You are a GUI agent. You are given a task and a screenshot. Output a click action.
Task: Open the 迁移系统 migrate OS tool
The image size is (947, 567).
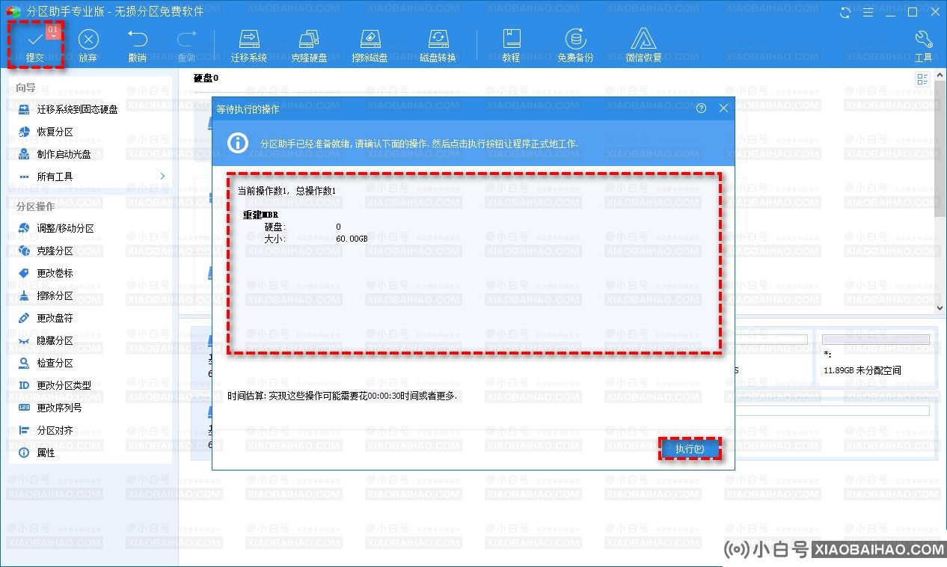(249, 45)
